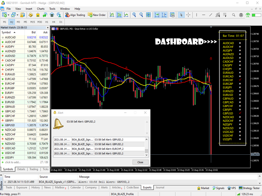Select the M15 timeframe
Screen dimensions: 262x196
point(32,22)
